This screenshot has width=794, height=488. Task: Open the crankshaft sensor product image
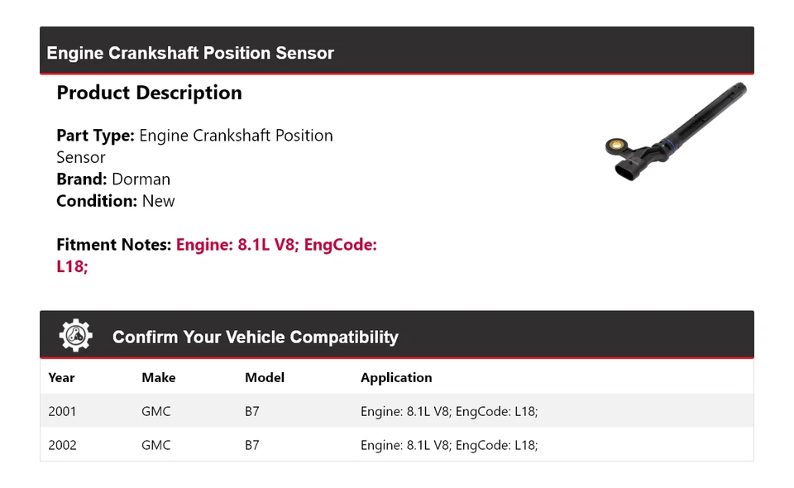[x=676, y=132]
